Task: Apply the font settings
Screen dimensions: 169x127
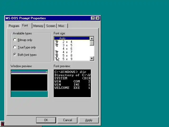Action: click(x=89, y=120)
